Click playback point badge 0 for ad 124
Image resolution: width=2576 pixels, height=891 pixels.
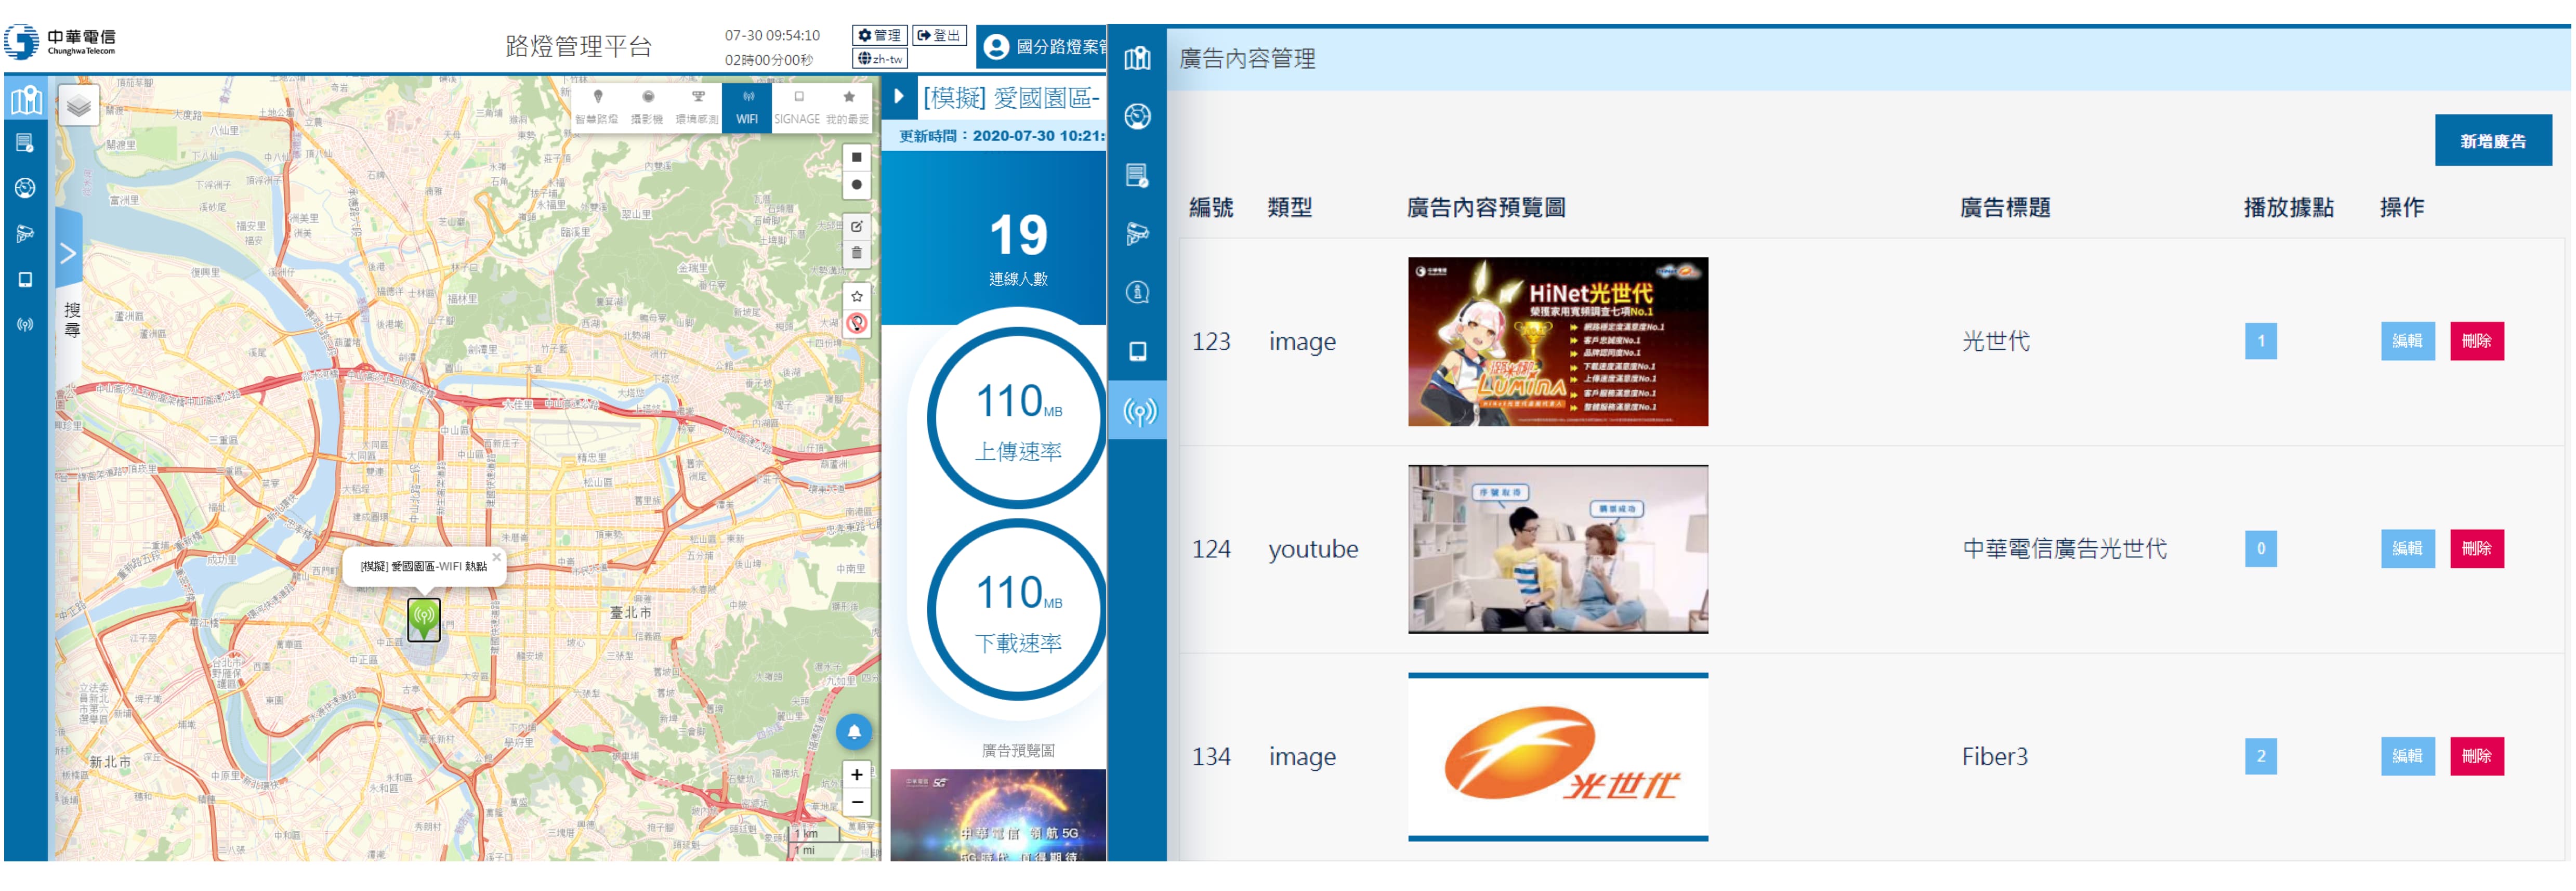(x=2260, y=548)
